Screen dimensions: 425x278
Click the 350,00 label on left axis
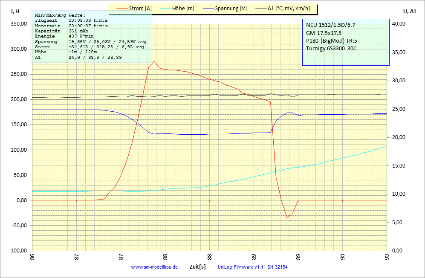[18, 24]
